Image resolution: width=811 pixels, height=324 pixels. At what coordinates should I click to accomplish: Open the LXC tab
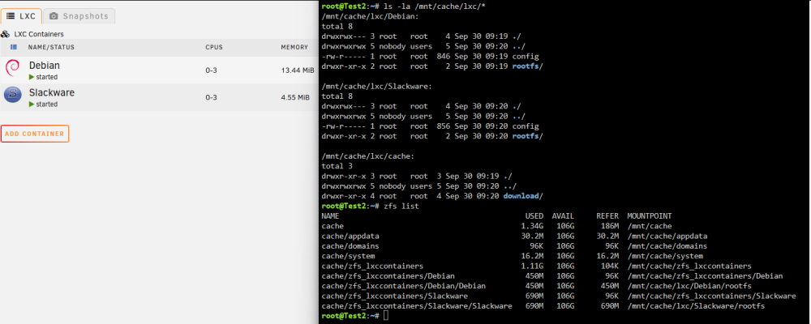click(x=21, y=16)
